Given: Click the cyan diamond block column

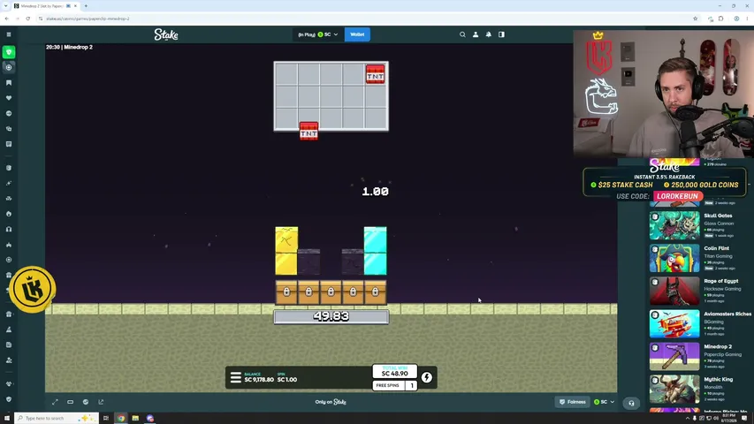Looking at the screenshot, I should (375, 251).
